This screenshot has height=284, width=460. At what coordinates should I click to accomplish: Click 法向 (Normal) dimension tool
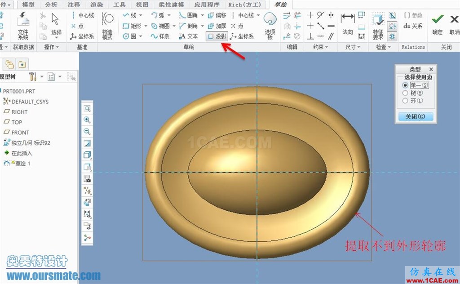point(348,25)
